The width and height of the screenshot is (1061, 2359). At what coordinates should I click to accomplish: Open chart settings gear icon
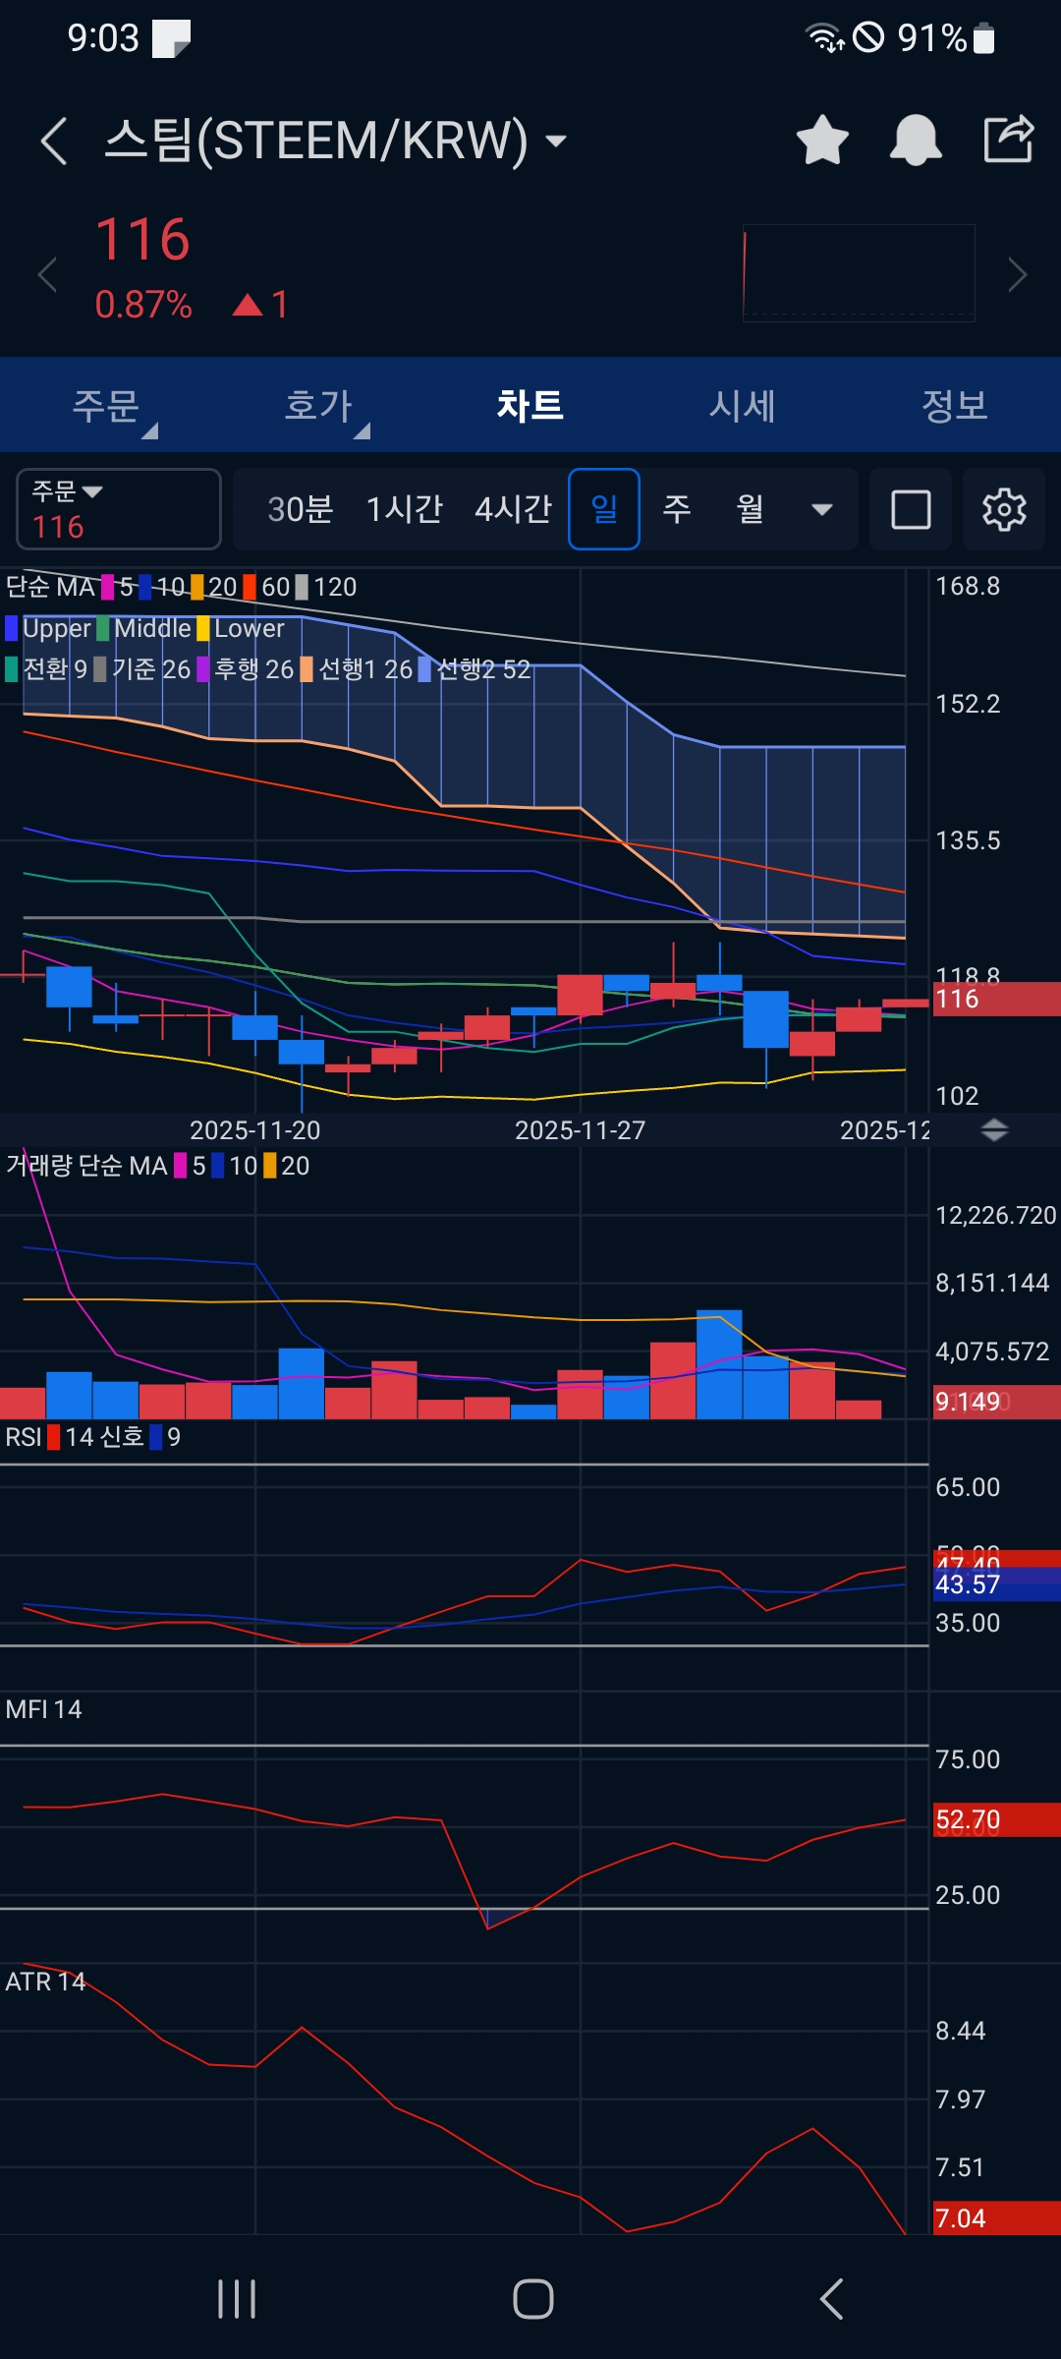coord(1004,509)
